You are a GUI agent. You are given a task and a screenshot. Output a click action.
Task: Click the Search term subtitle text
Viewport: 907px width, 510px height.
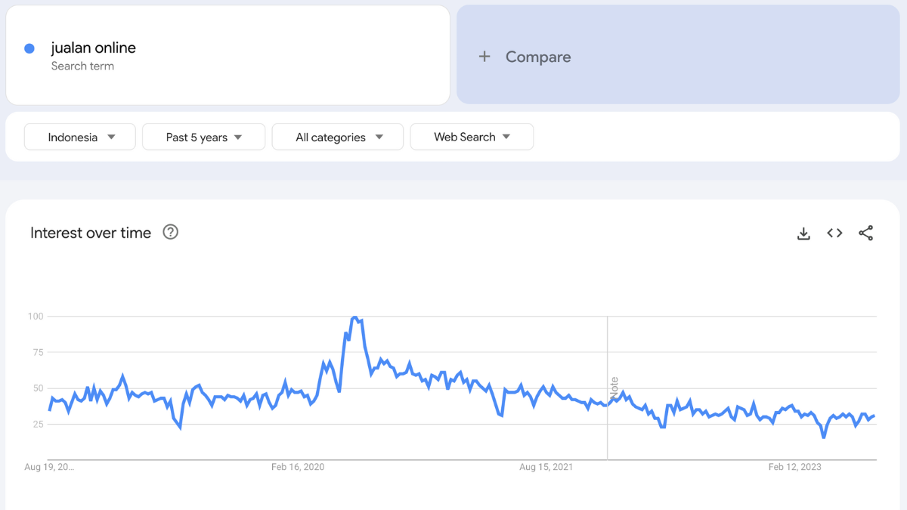(x=82, y=66)
